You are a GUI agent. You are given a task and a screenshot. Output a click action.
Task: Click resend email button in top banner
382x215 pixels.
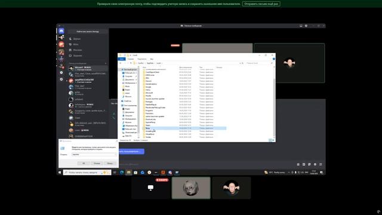point(261,4)
